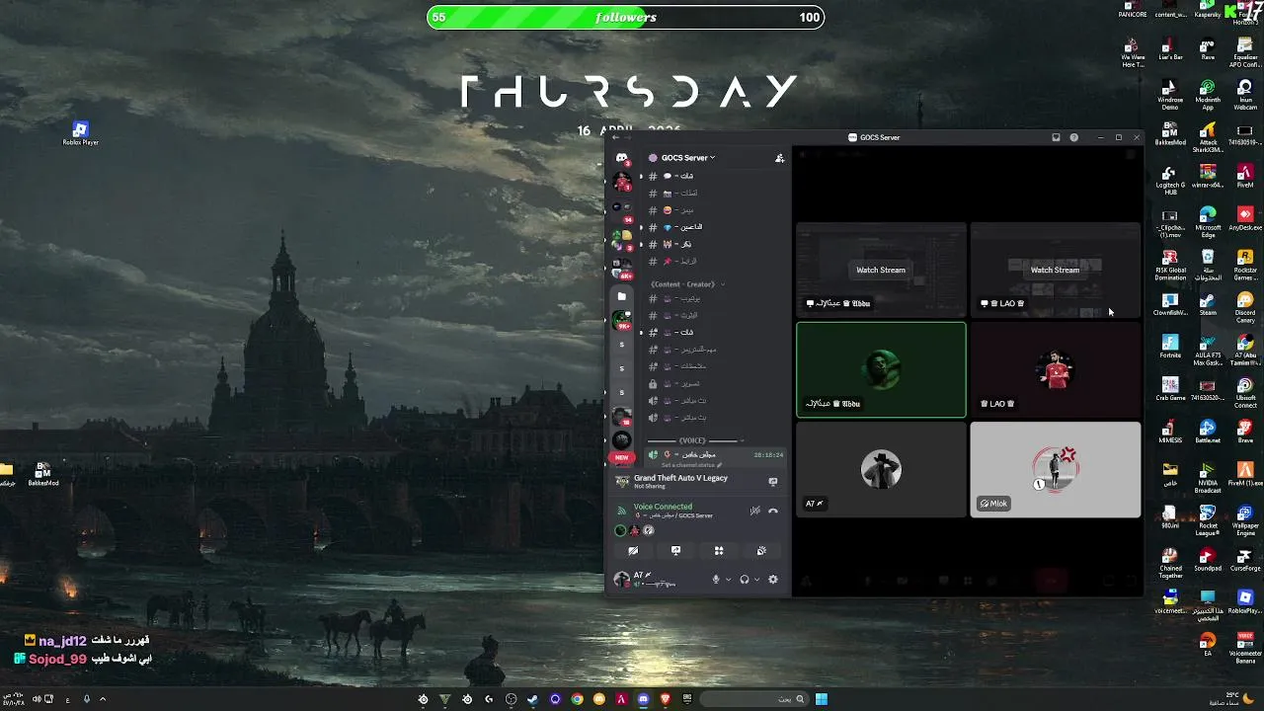Open the invite people icon beside GOCS Server

pos(779,158)
